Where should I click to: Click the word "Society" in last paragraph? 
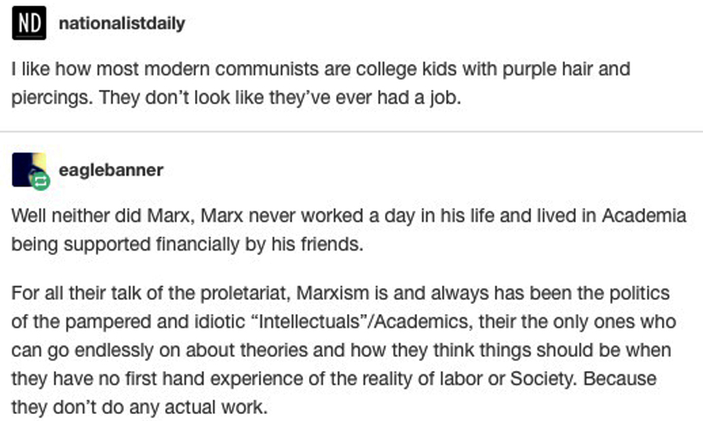pos(542,379)
